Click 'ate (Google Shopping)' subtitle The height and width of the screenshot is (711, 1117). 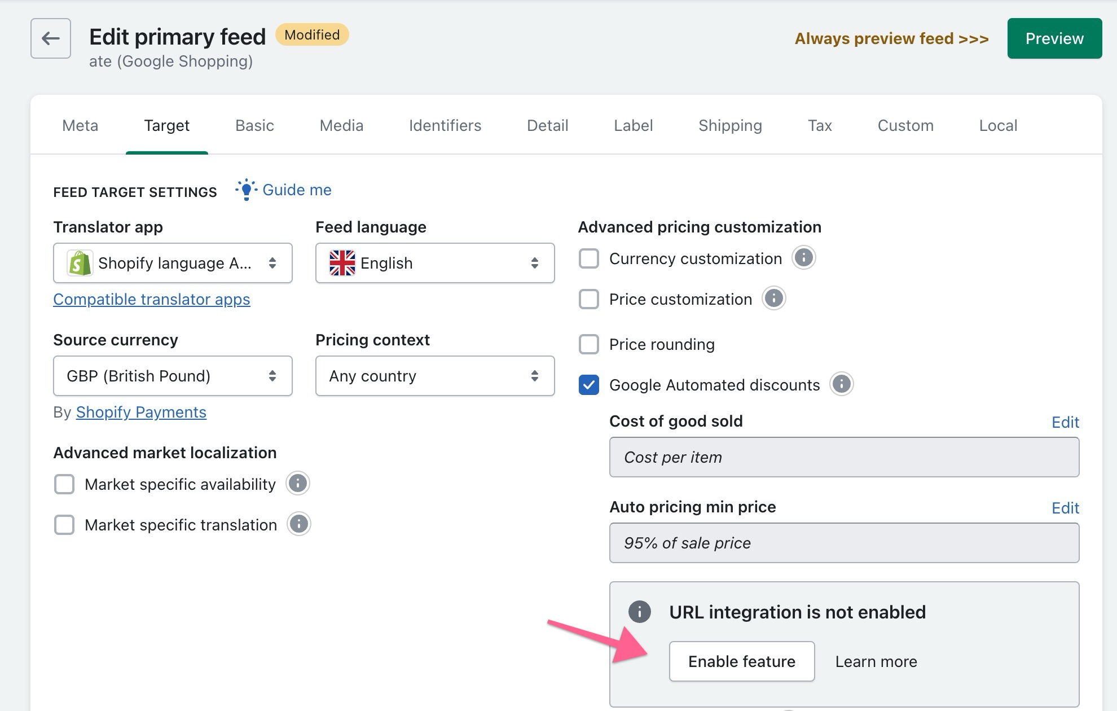click(x=171, y=61)
